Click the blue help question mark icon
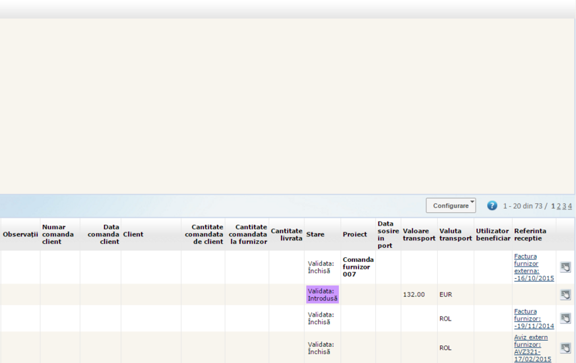The width and height of the screenshot is (576, 363). [x=492, y=205]
